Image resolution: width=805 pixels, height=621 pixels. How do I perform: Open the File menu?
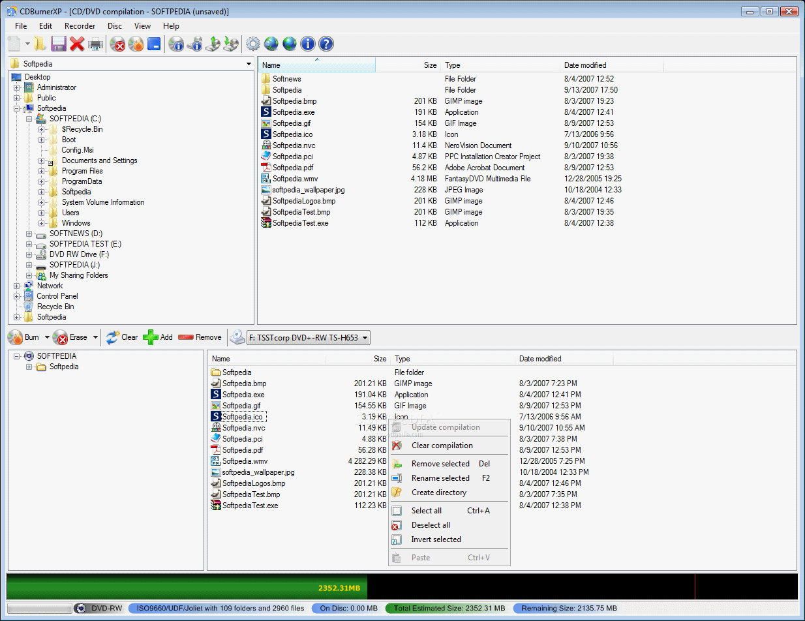21,26
